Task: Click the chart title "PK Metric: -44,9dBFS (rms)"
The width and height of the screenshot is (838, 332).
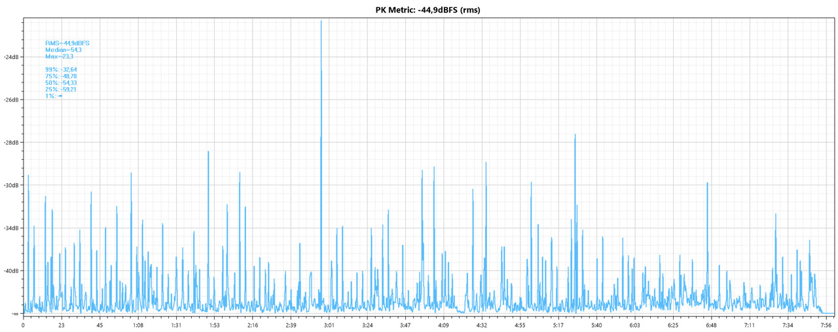Action: (x=428, y=10)
